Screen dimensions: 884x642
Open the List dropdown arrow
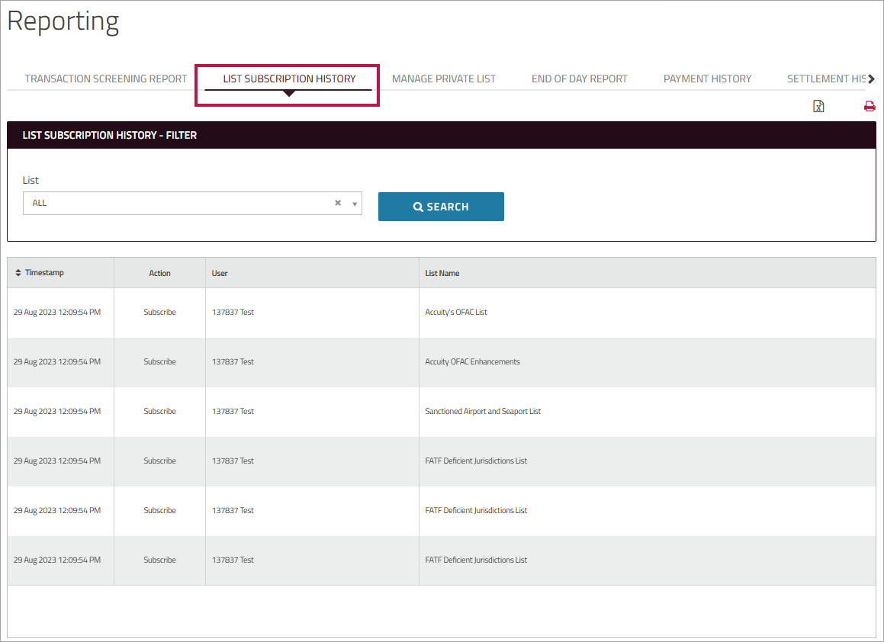coord(355,204)
